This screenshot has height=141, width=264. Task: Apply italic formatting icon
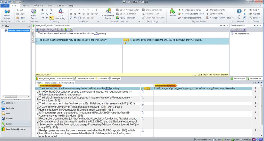[x=47, y=10]
